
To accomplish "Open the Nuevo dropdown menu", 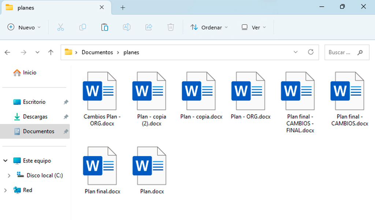I will (x=25, y=27).
